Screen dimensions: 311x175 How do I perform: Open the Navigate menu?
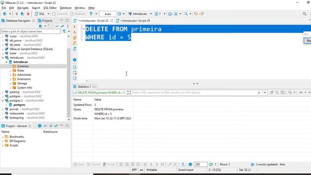[x=23, y=8]
